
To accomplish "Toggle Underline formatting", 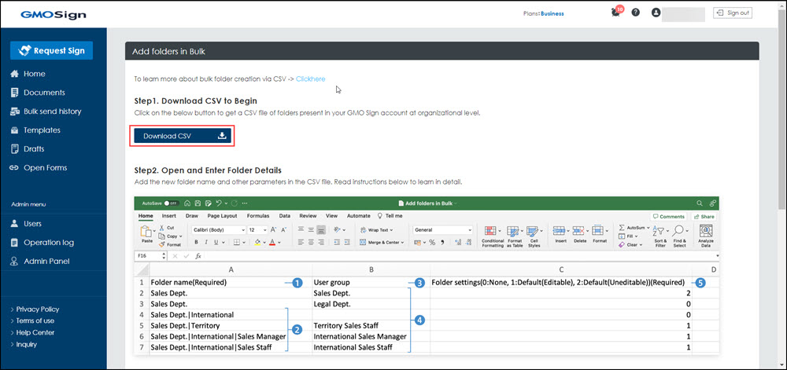I will [x=216, y=242].
